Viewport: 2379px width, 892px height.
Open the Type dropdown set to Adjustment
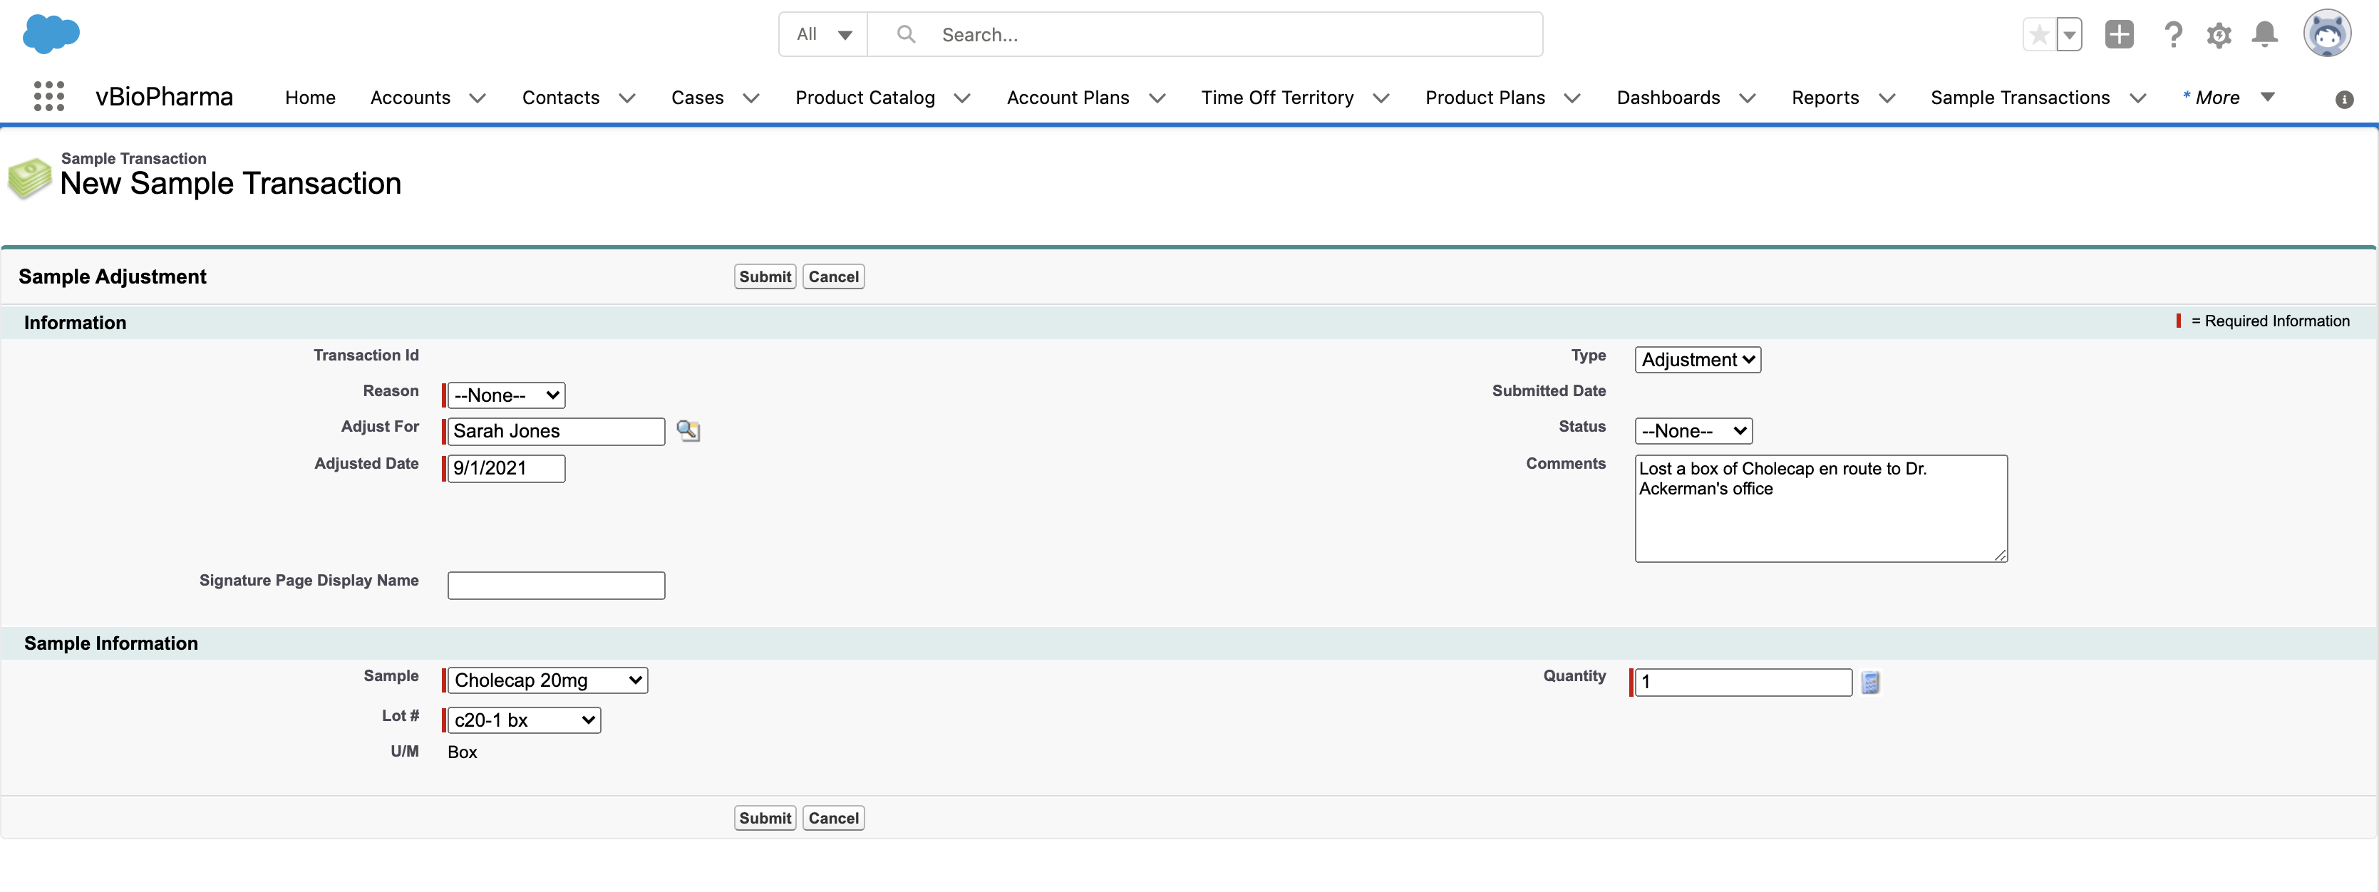coord(1698,360)
